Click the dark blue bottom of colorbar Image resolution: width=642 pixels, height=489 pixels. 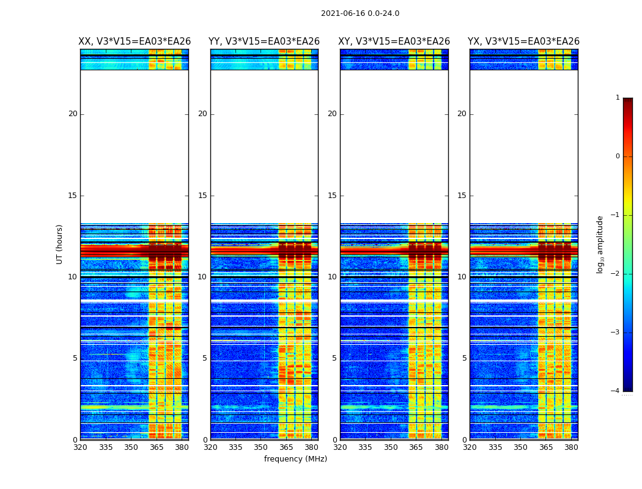coord(628,387)
